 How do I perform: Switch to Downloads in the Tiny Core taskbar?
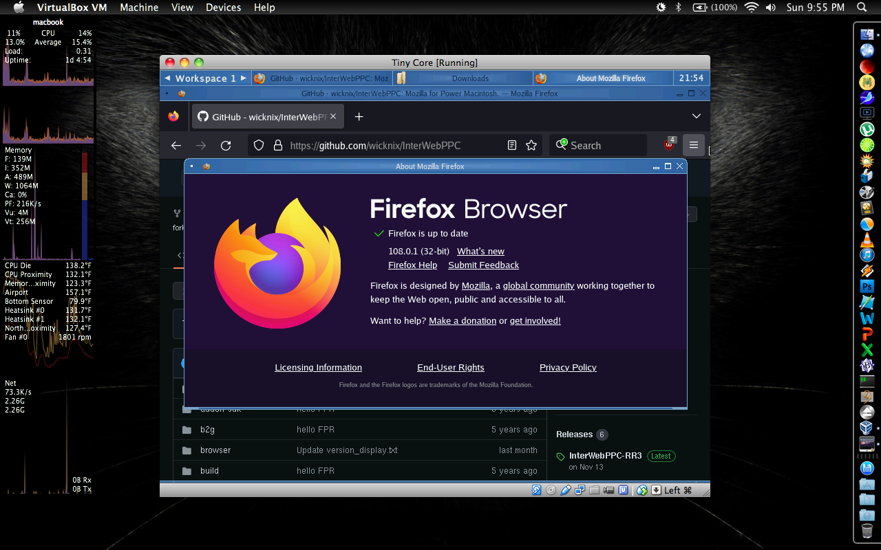(463, 78)
